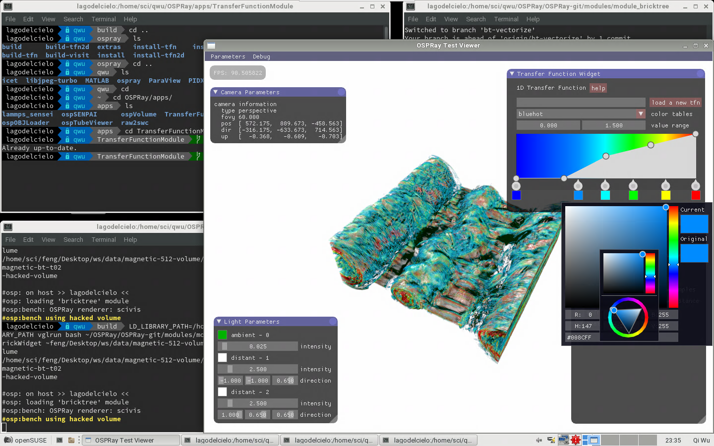This screenshot has height=446, width=714.
Task: Open the Debug menu in OSPRay viewer
Action: pyautogui.click(x=261, y=57)
